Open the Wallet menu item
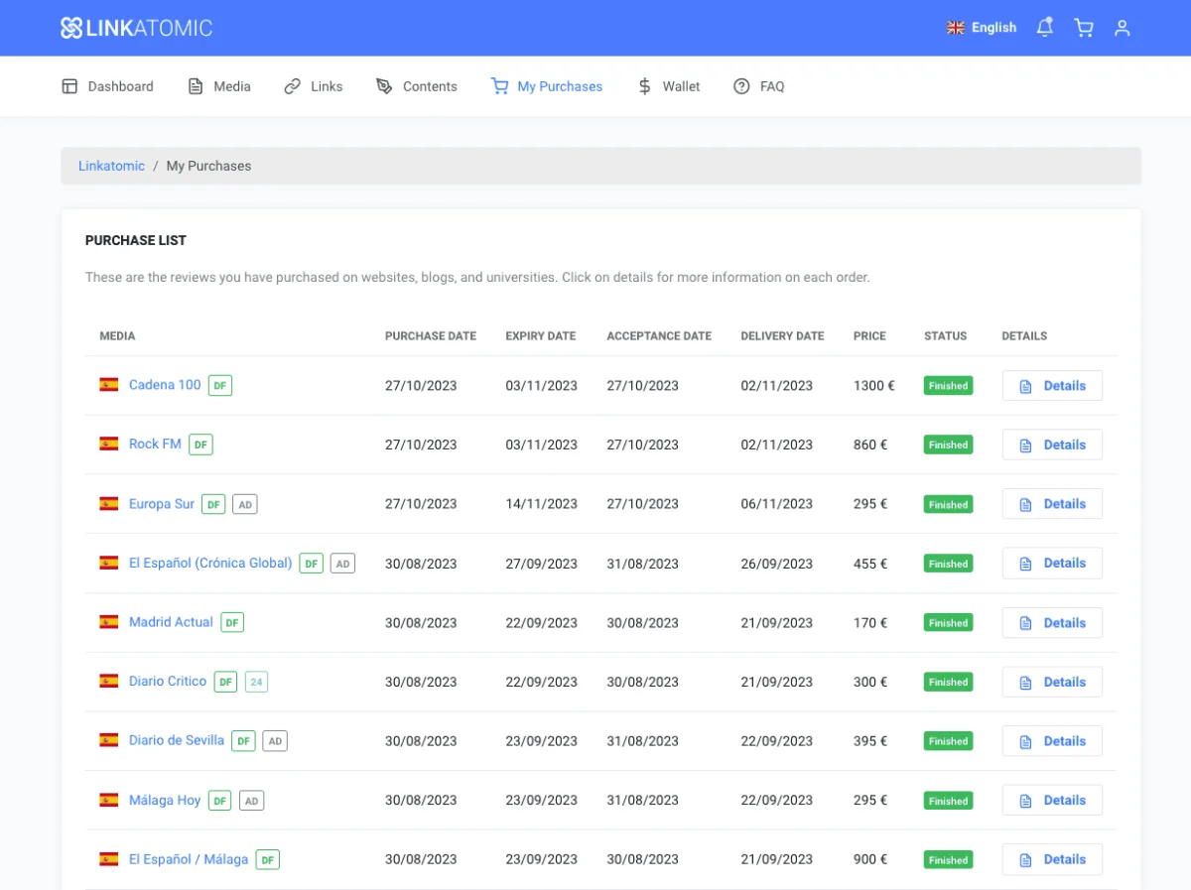Viewport: 1191px width, 890px height. click(669, 86)
